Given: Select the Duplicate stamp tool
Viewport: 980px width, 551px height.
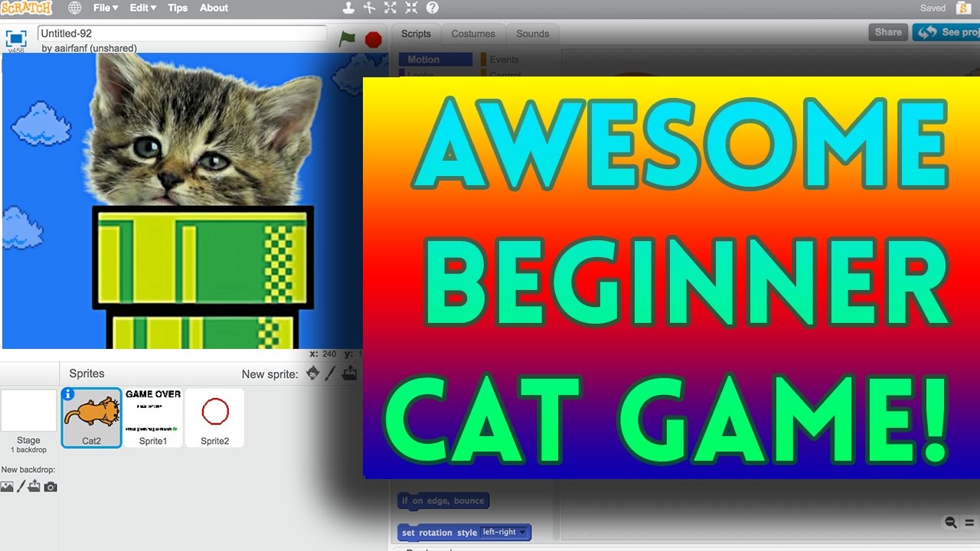Looking at the screenshot, I should click(x=348, y=8).
